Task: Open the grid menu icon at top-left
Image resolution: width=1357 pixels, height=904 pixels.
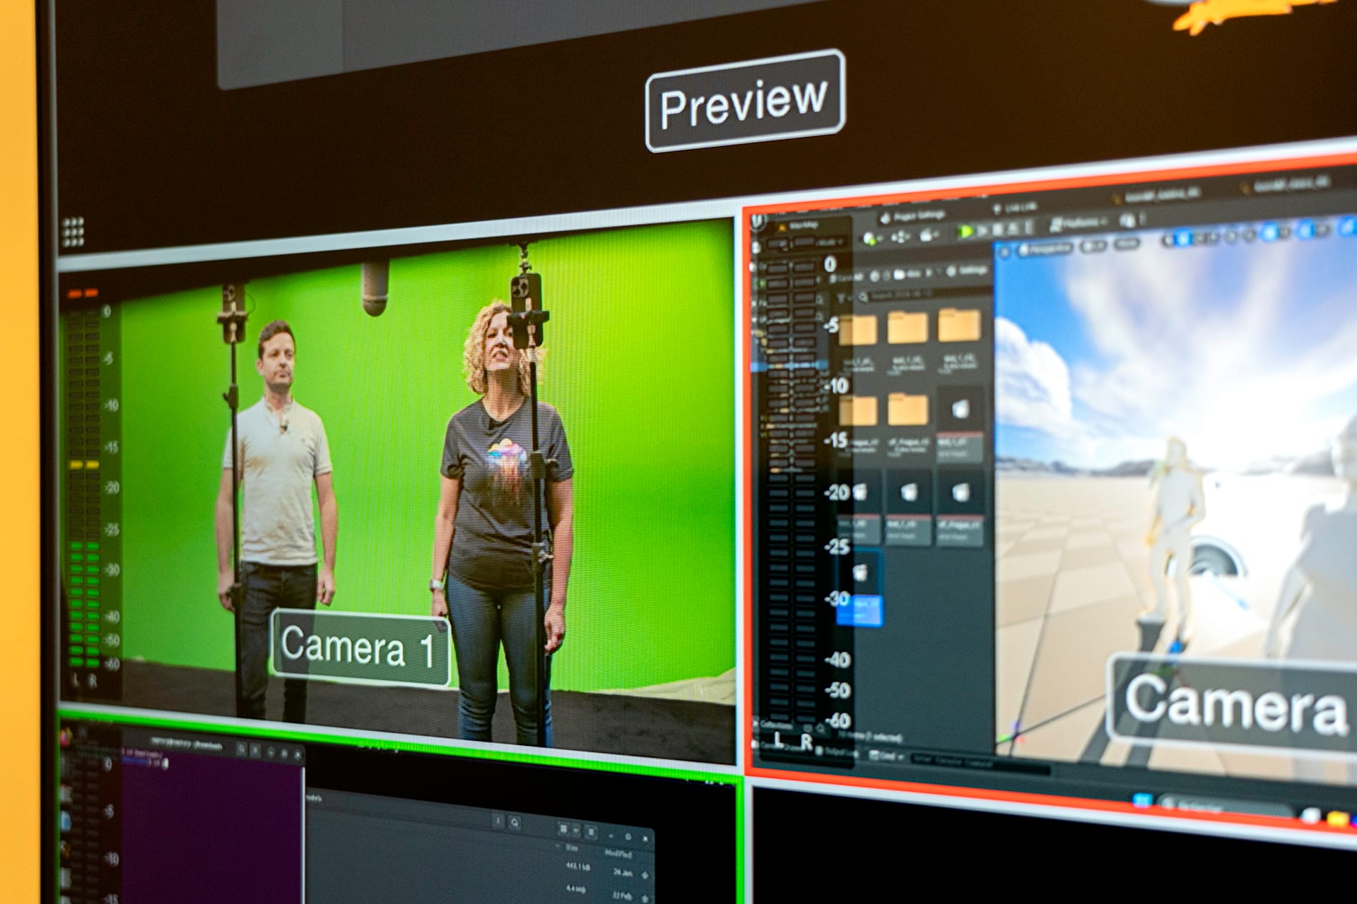Action: 73,232
